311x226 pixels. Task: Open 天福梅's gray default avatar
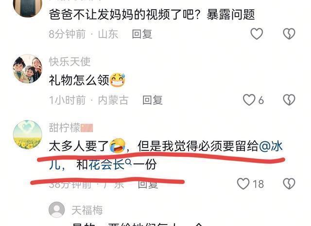(x=57, y=210)
